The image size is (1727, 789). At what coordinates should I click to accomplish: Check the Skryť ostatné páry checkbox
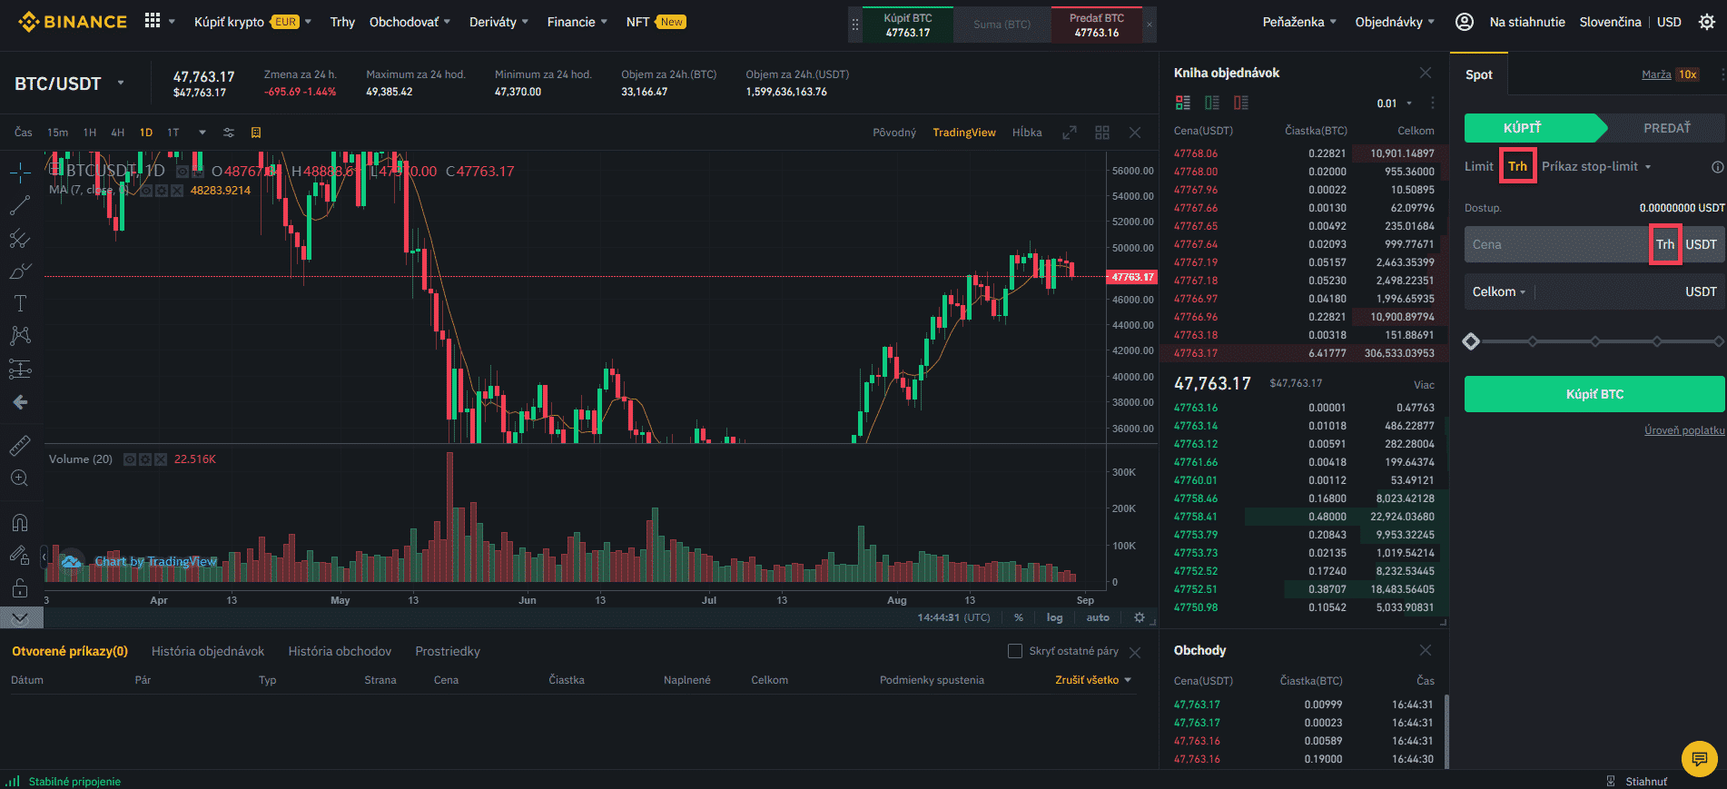click(x=1015, y=651)
